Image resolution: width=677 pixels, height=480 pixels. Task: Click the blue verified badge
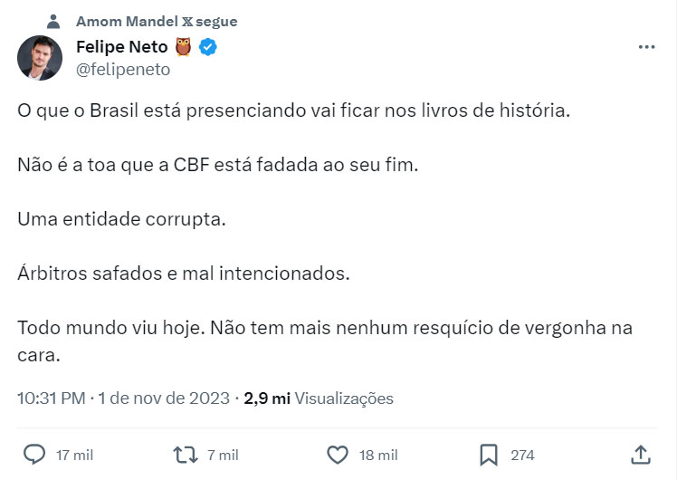pos(208,47)
